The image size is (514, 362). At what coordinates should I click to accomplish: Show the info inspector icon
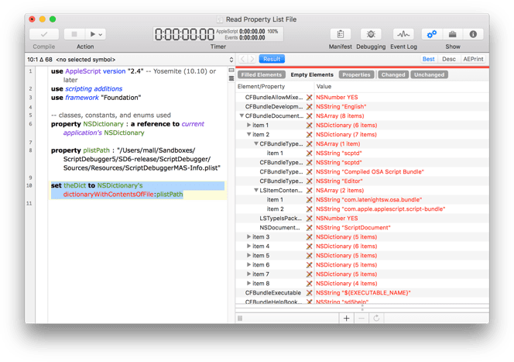[x=473, y=34]
